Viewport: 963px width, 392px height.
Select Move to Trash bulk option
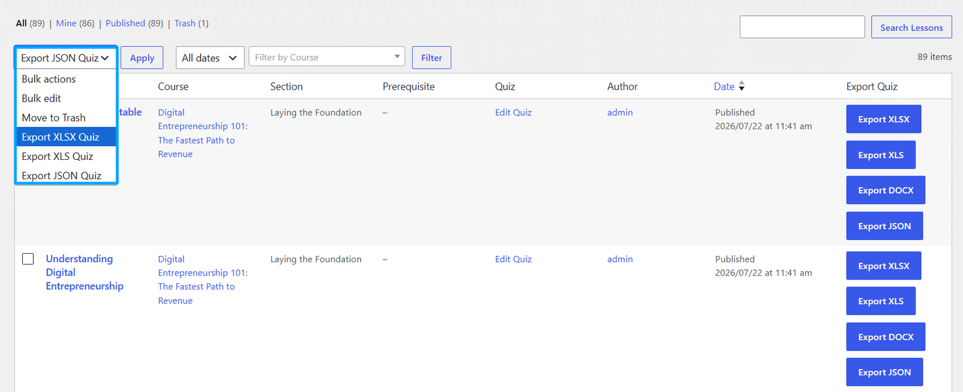pyautogui.click(x=66, y=117)
